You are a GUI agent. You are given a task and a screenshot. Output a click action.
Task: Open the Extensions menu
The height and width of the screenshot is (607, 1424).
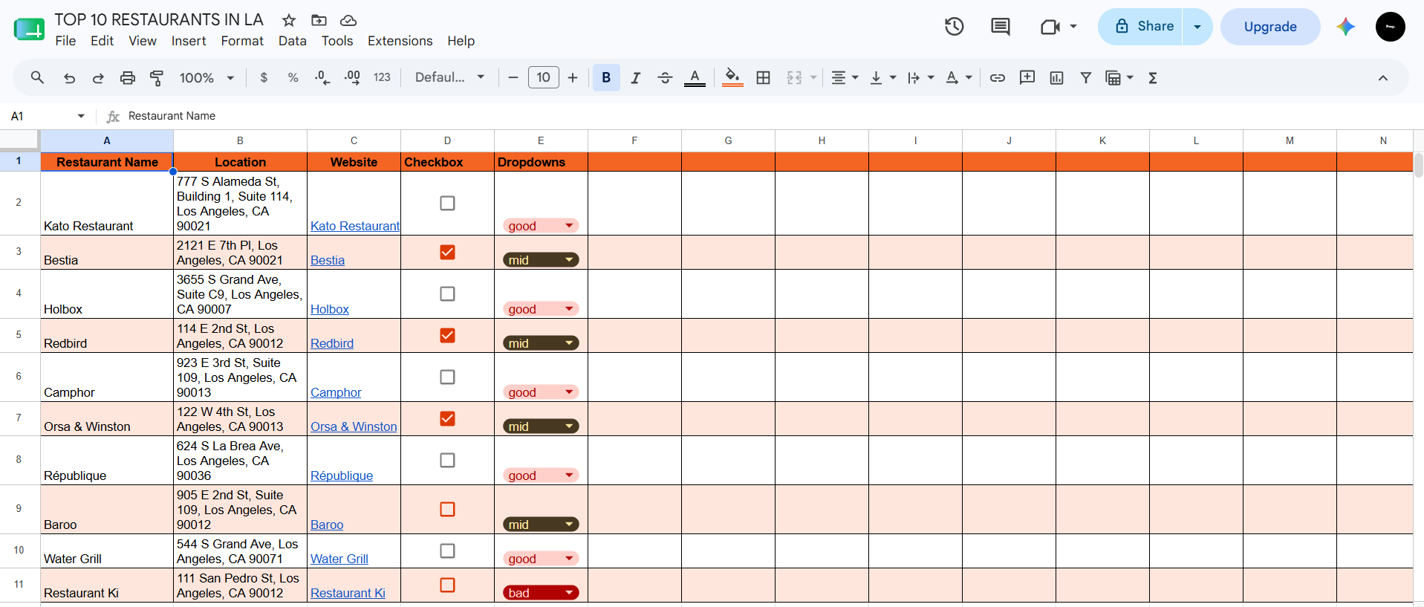click(400, 41)
